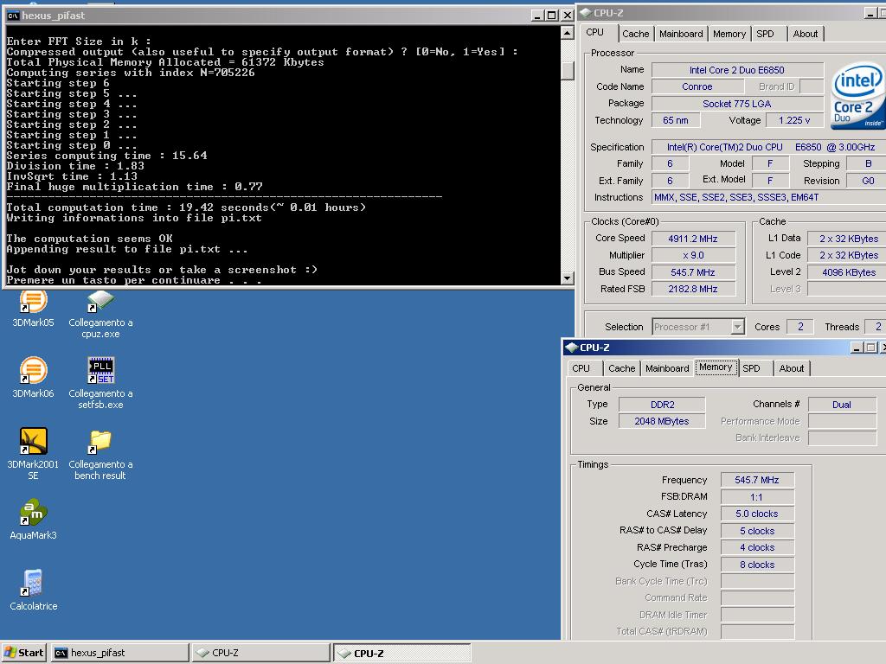Switch to hexus_pifast taskbar button
The width and height of the screenshot is (886, 664).
click(119, 653)
